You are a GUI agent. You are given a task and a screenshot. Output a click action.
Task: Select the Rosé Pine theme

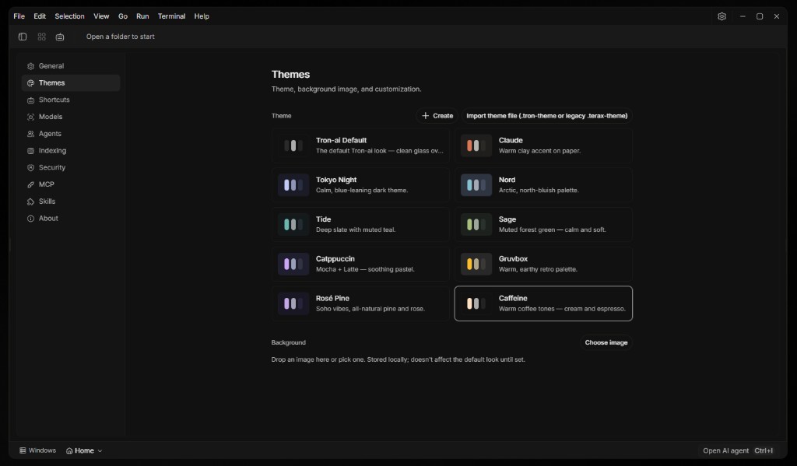pyautogui.click(x=360, y=303)
